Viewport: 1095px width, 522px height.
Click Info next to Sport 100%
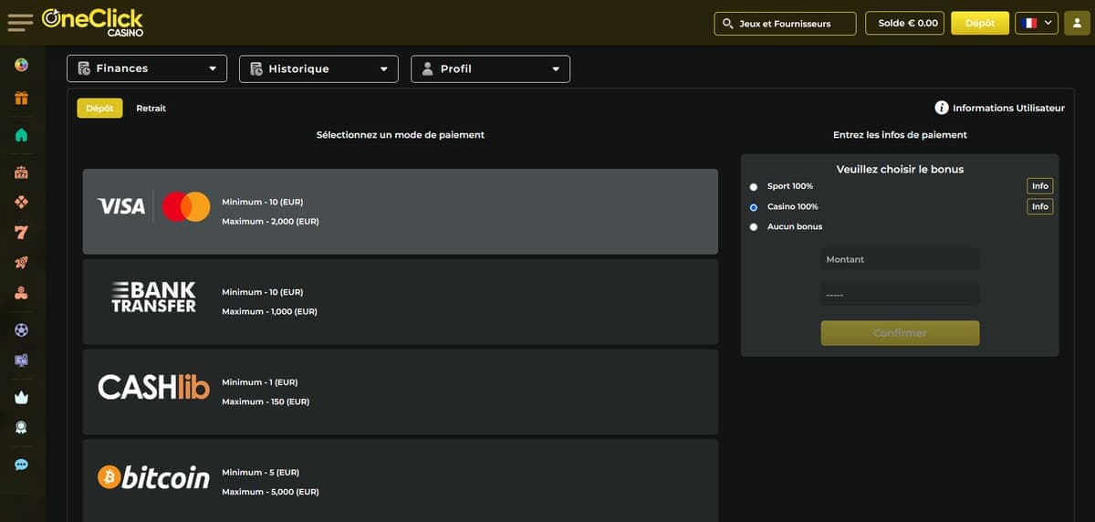tap(1040, 186)
